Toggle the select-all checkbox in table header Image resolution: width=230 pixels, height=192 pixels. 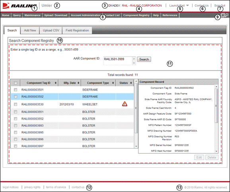click(x=16, y=83)
